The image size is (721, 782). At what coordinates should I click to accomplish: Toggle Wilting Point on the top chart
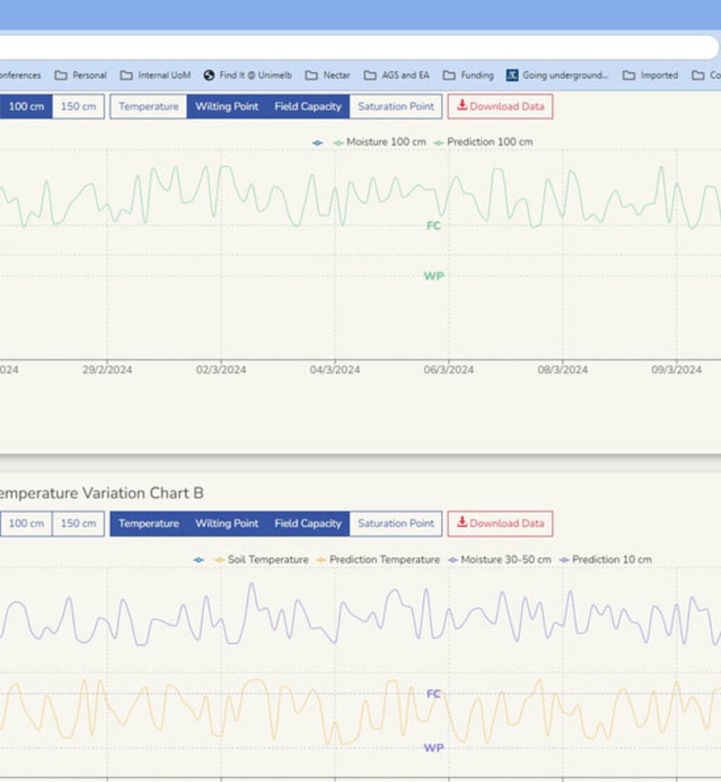pos(227,106)
